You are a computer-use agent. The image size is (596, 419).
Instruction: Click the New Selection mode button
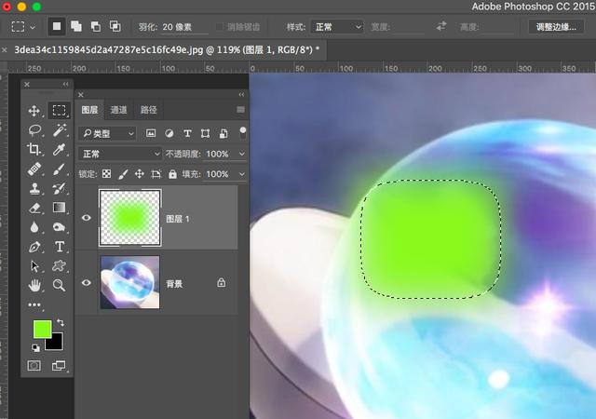(57, 27)
